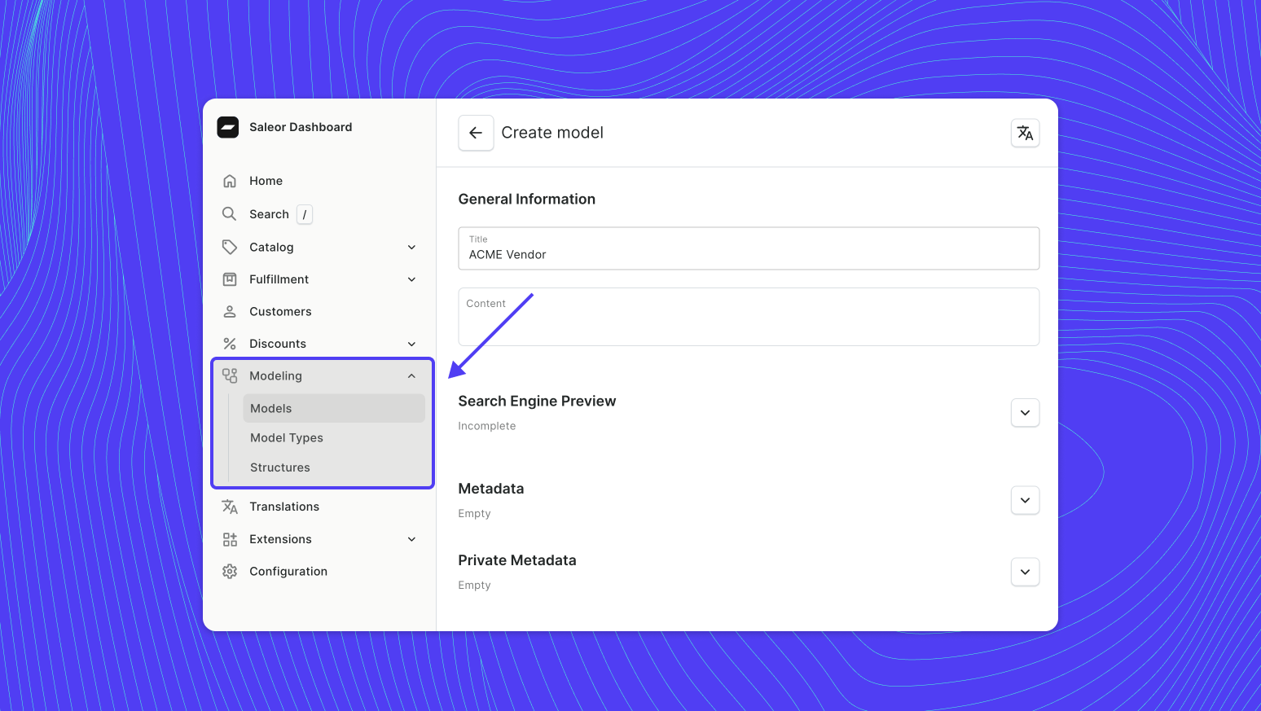Open the Model Types submenu item
Image resolution: width=1261 pixels, height=711 pixels.
(x=287, y=438)
